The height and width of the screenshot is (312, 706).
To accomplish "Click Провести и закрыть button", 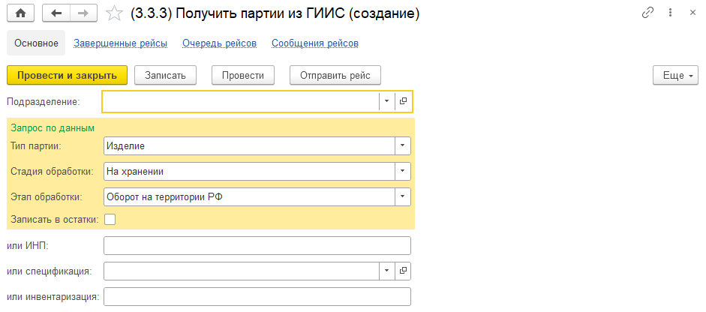I will (x=67, y=75).
